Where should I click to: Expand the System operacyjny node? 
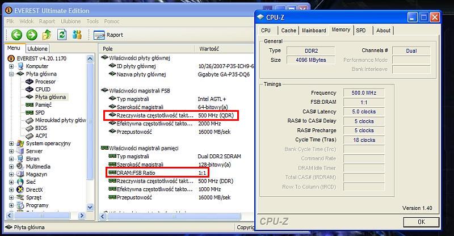(x=11, y=144)
